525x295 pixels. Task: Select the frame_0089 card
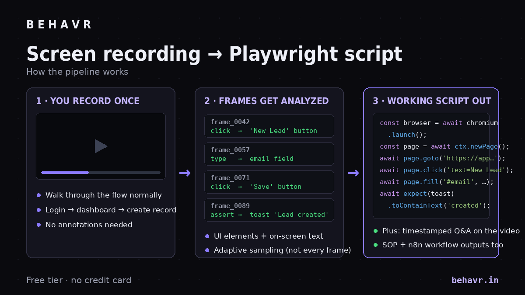(269, 210)
